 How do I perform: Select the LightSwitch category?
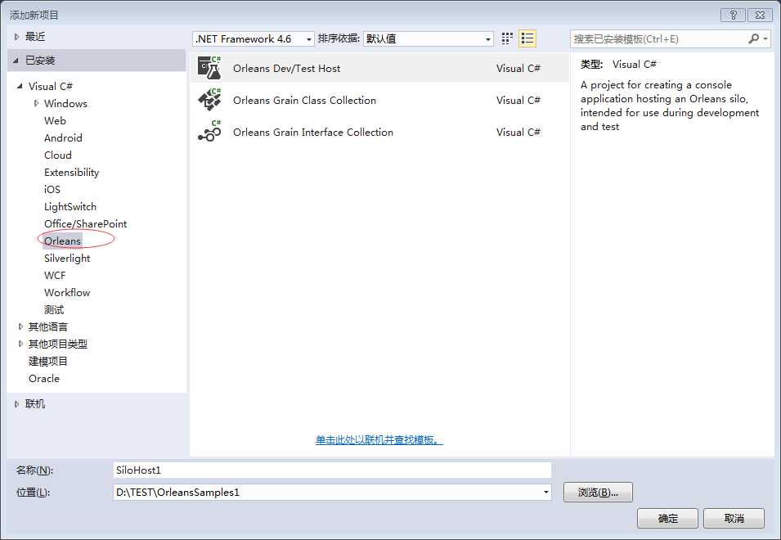pyautogui.click(x=70, y=207)
